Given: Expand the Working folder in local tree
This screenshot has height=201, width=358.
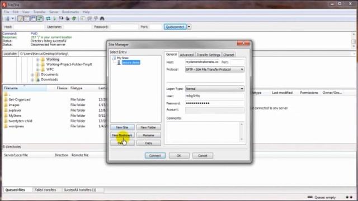Looking at the screenshot, I should tap(37, 60).
